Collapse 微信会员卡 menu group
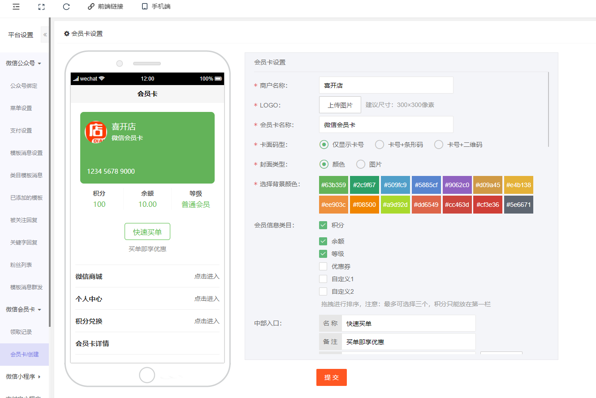The image size is (596, 398). pyautogui.click(x=24, y=309)
